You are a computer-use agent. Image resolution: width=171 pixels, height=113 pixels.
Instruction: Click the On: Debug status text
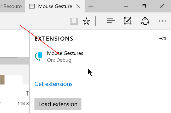click(59, 60)
